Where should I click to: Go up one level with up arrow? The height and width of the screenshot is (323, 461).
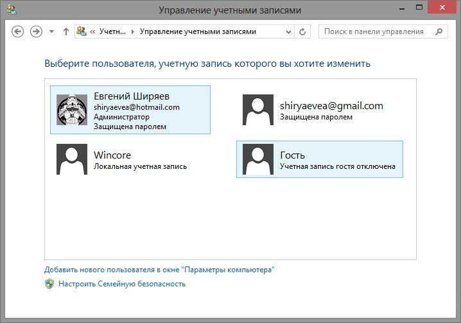click(65, 31)
